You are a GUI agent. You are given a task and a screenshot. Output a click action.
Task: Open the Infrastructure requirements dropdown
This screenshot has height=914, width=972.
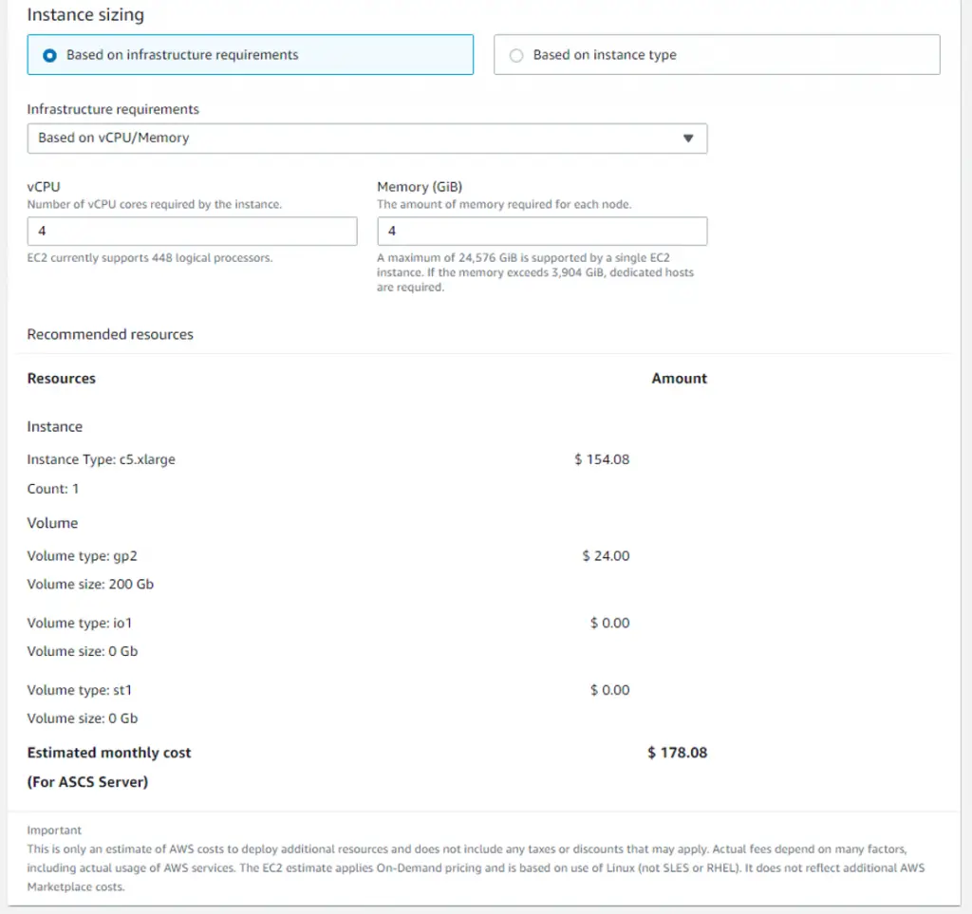pos(367,139)
